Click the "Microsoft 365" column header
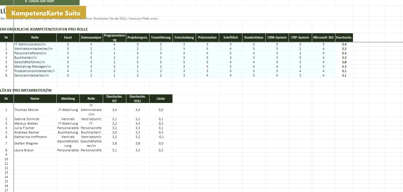Screen dimensions: 403x192 (x=323, y=38)
